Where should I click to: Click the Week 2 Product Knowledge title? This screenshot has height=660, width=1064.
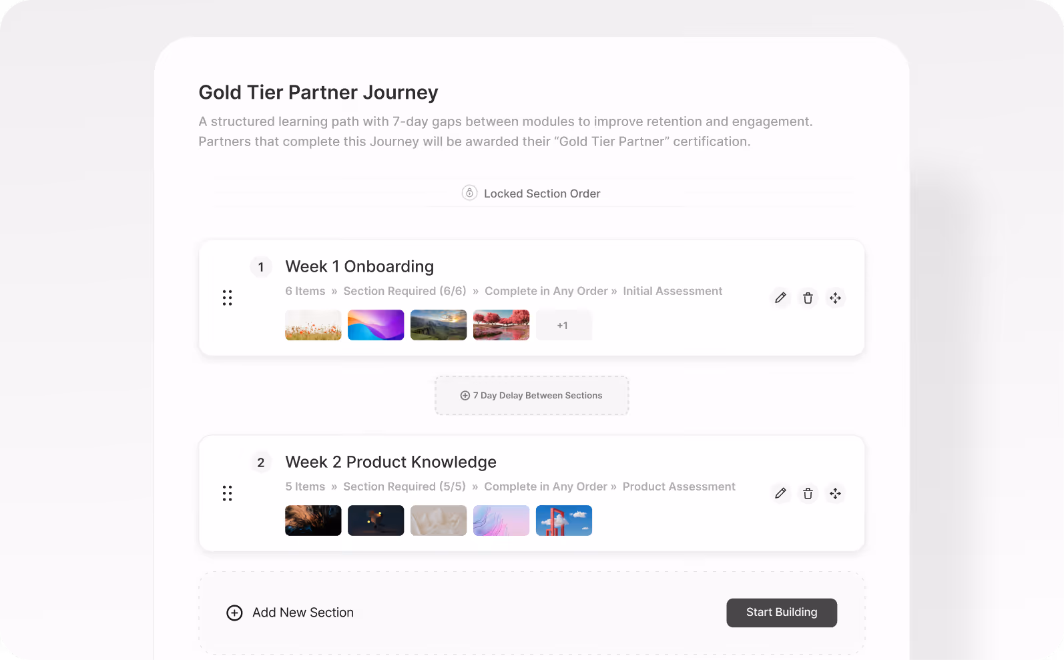[391, 462]
